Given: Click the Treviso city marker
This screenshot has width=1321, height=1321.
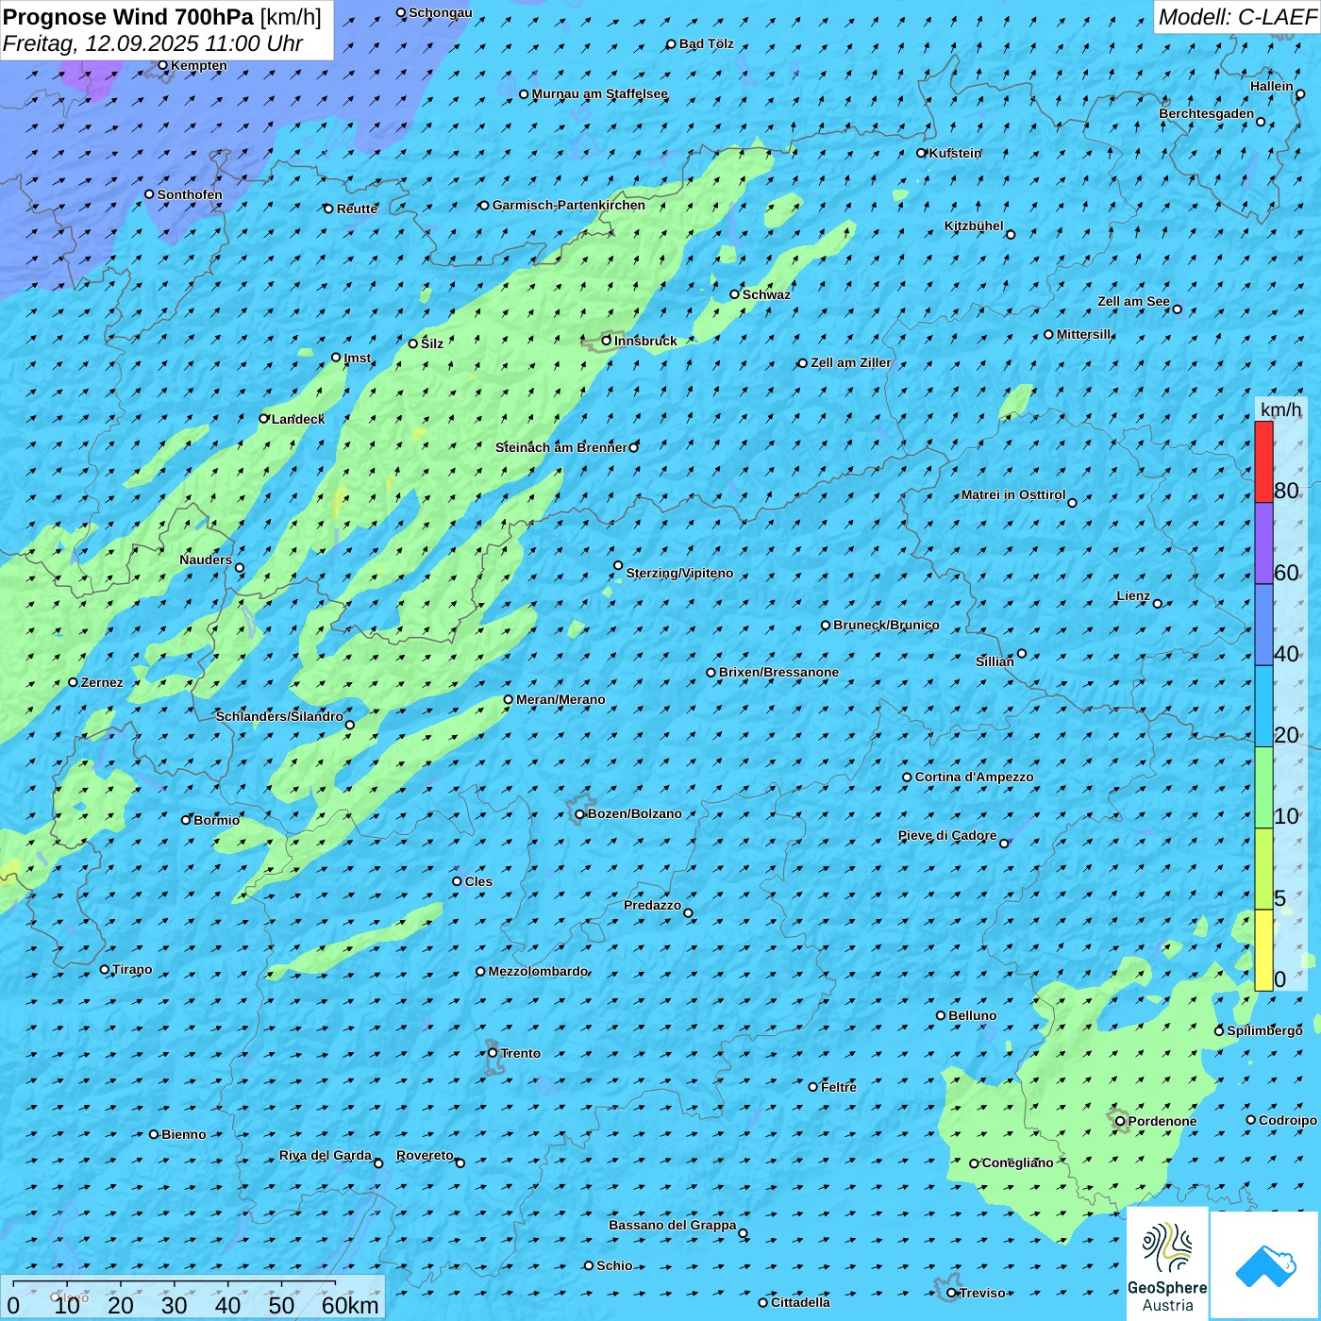Looking at the screenshot, I should [952, 1294].
